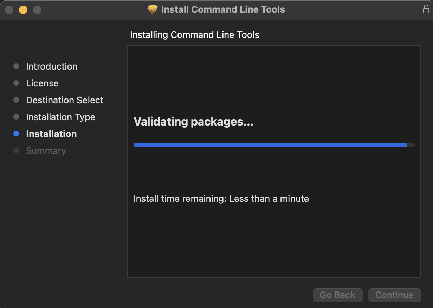
Task: Click the Install time remaining text
Action: click(x=221, y=199)
